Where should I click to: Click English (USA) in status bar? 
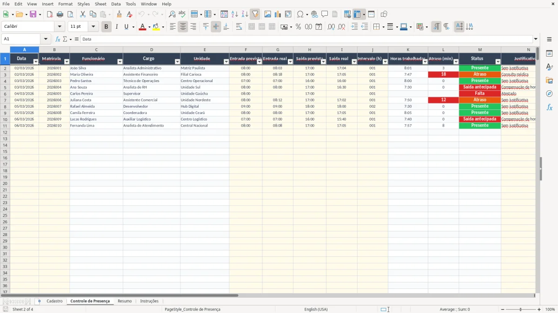pos(316,309)
